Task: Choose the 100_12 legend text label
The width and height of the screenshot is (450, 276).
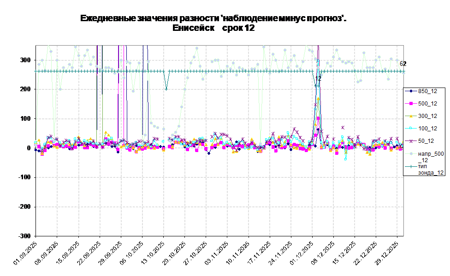Action: point(427,129)
